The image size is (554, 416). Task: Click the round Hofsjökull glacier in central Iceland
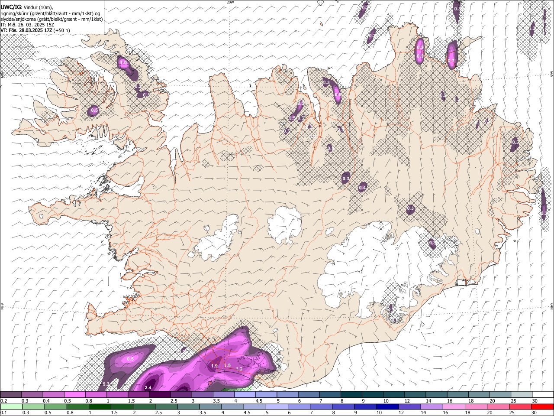(x=284, y=224)
